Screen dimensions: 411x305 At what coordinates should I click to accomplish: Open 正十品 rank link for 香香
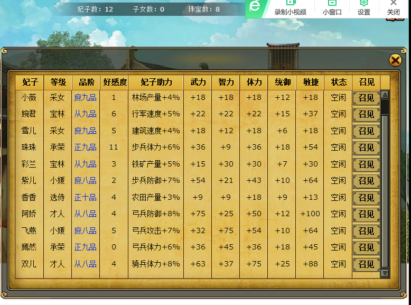tap(85, 197)
